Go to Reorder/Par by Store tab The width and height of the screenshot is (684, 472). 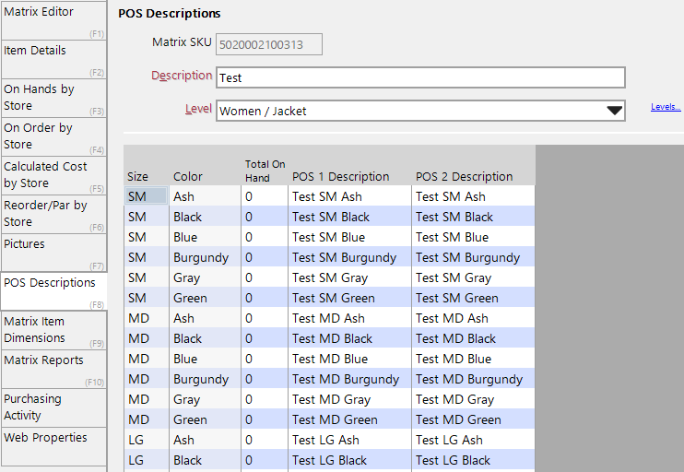pyautogui.click(x=53, y=214)
